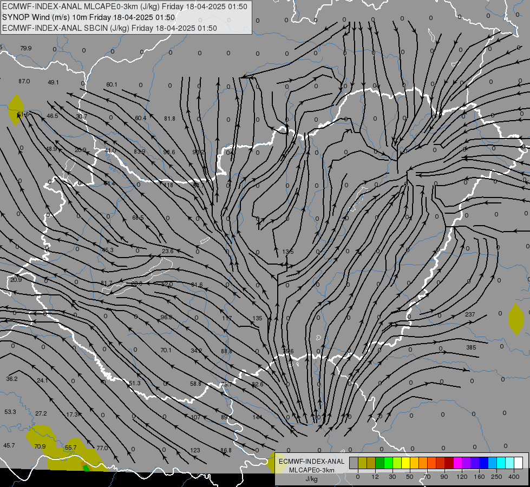This screenshot has height=487, width=530.
Task: Select the map value 24.1
Action: 42,380
